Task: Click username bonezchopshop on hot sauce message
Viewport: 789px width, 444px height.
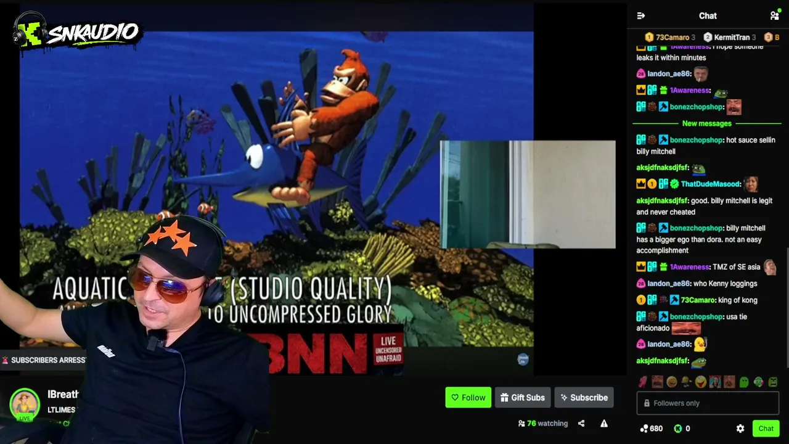Action: click(x=696, y=140)
